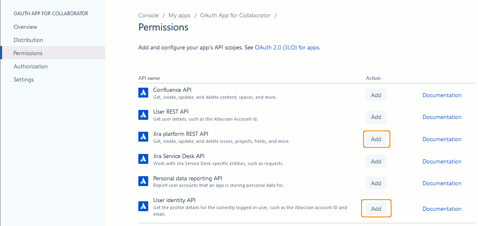Click the Confluence API Atlassian icon
The image size is (478, 226).
(143, 93)
